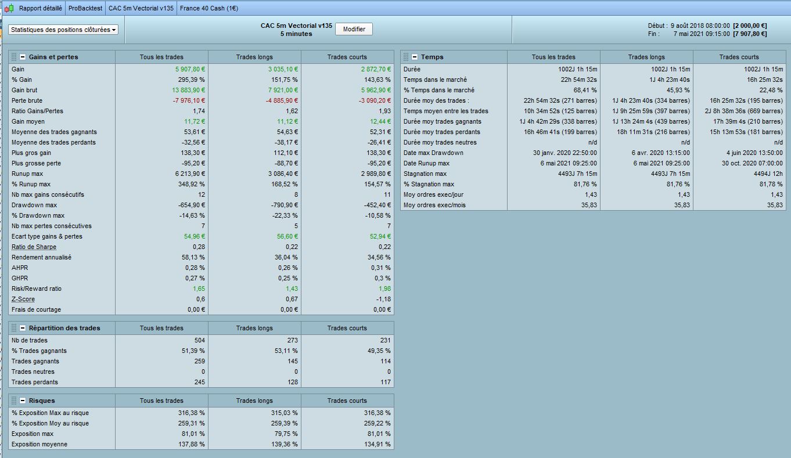Click the Moyenne des trades gagnants label
The image size is (791, 458).
(x=54, y=132)
